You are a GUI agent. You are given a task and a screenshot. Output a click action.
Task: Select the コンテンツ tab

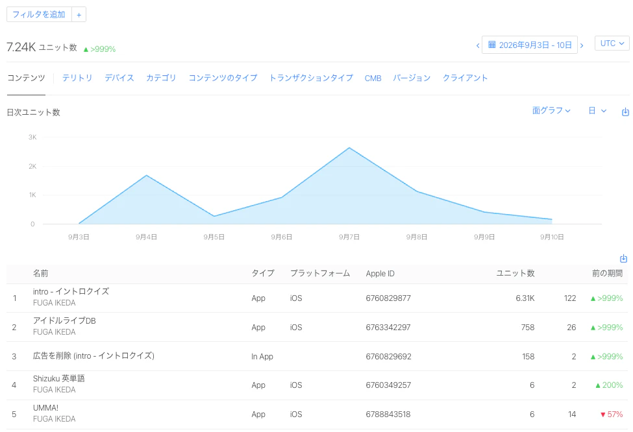(26, 78)
